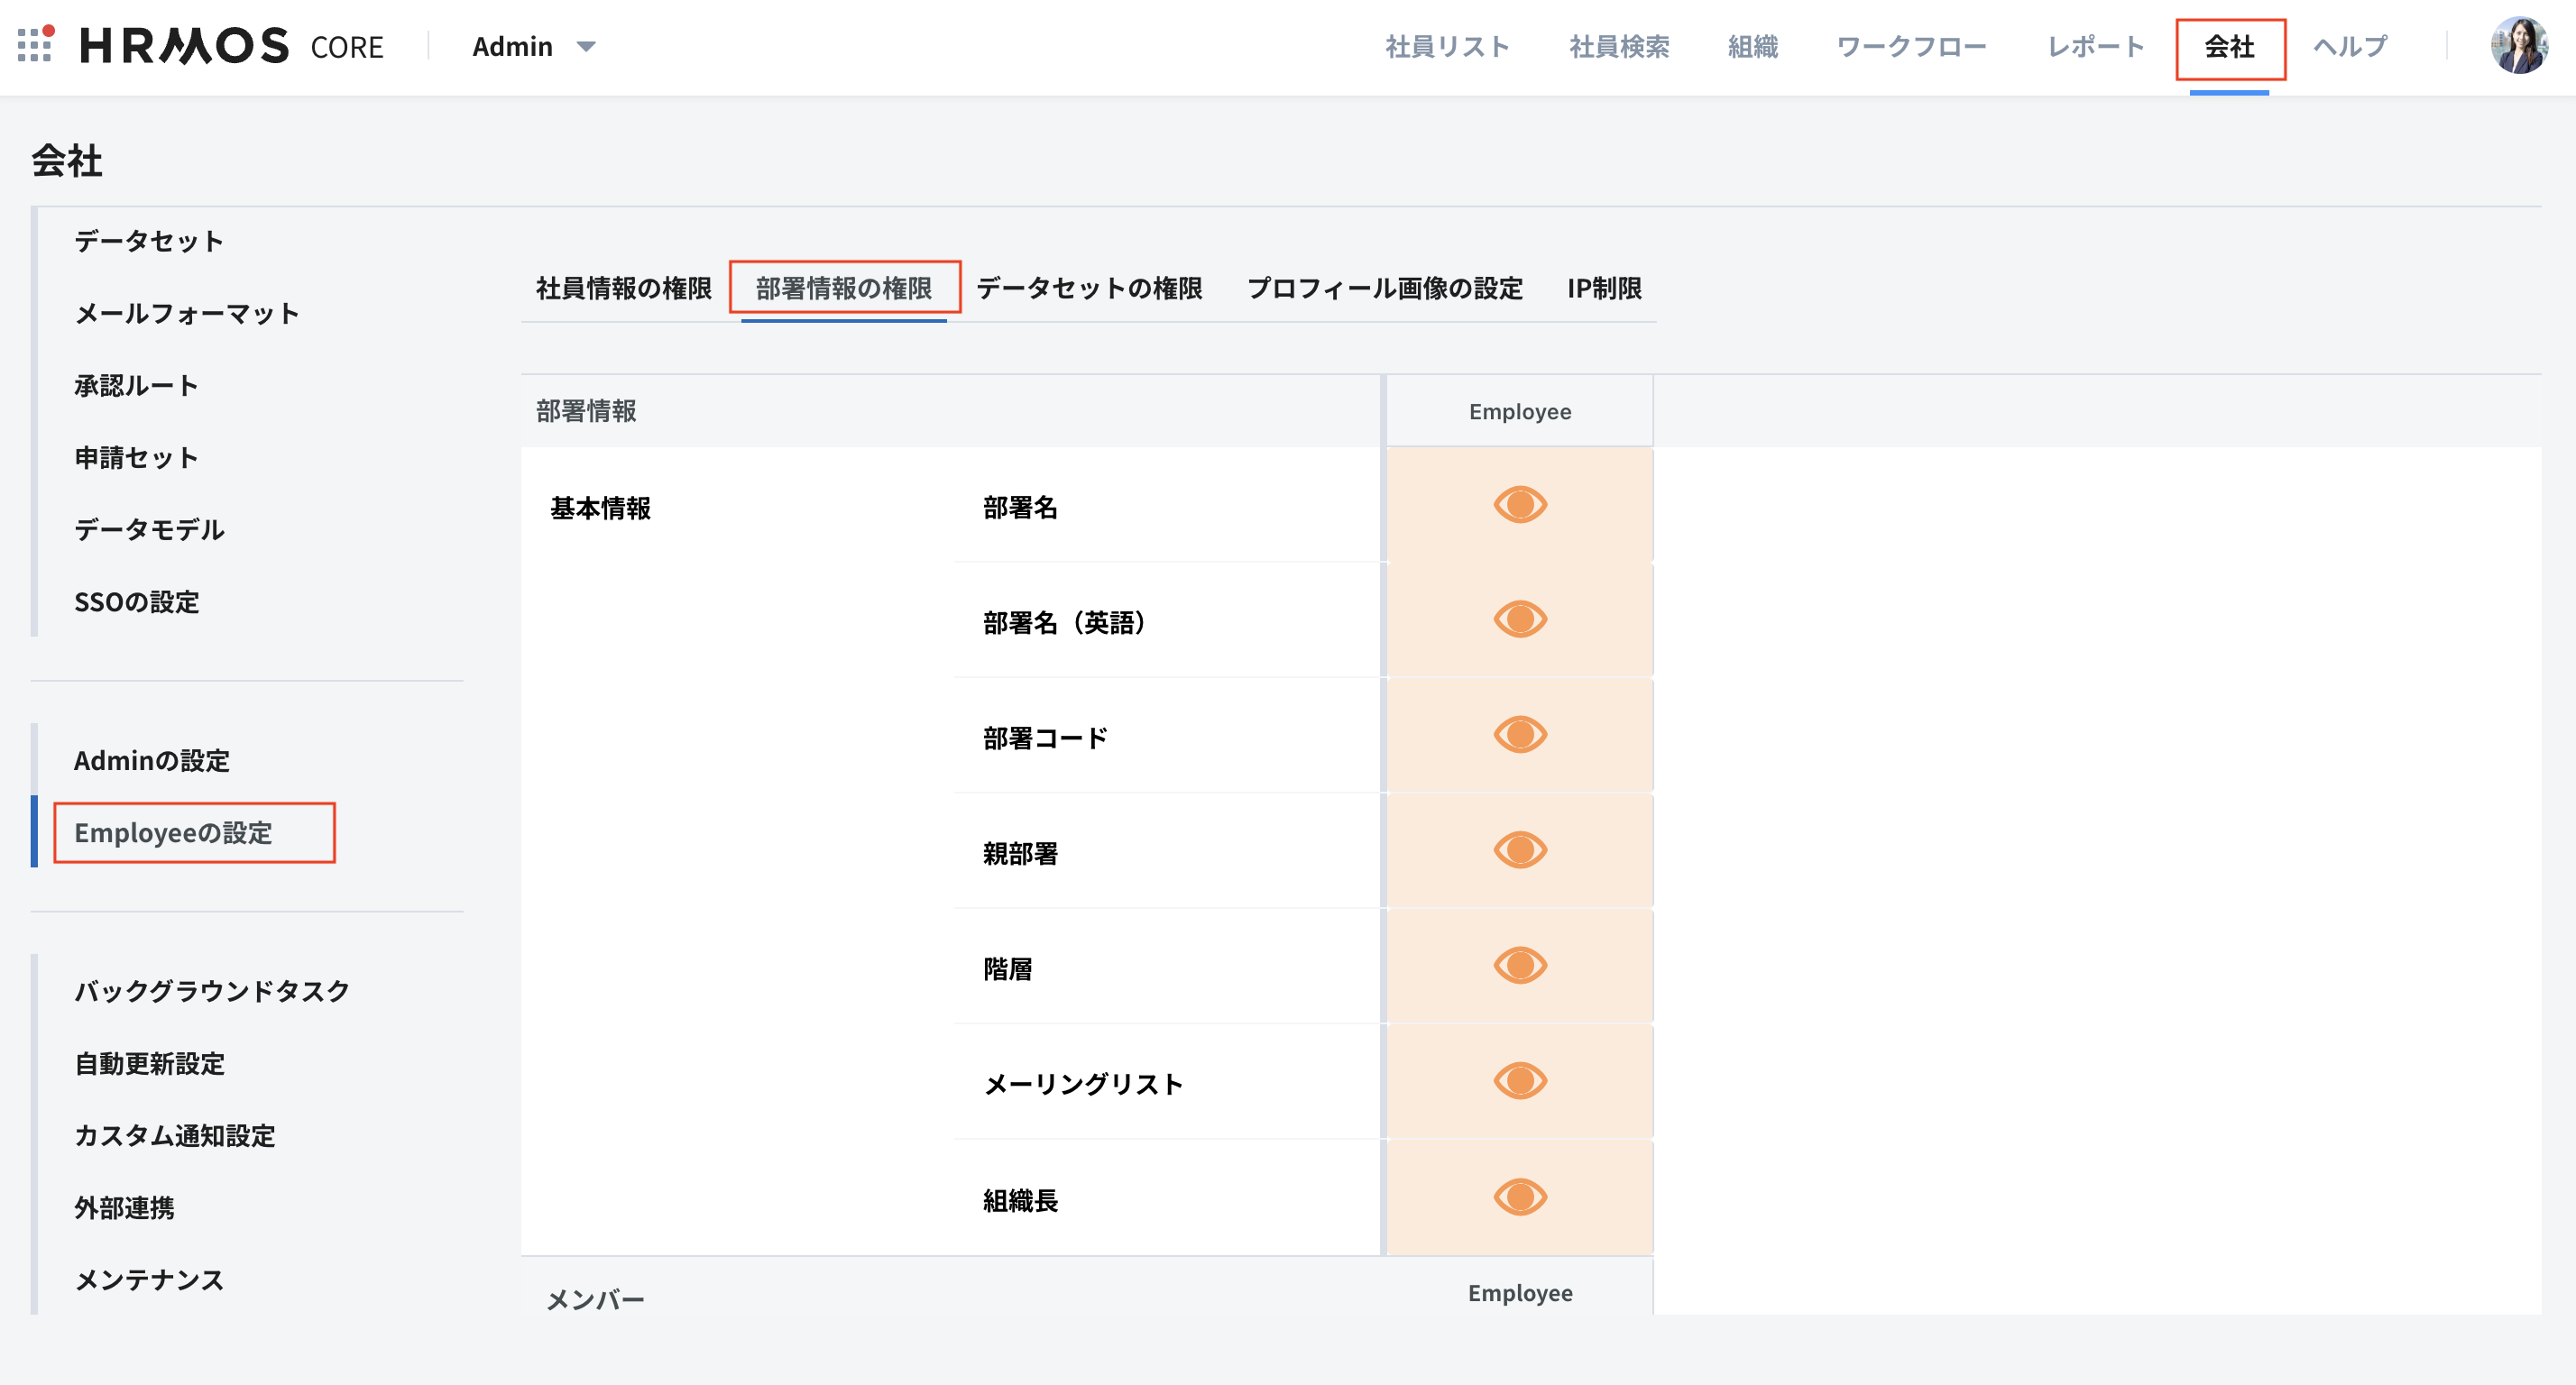Switch to データセットの権限 tab
This screenshot has width=2576, height=1385.
[1089, 289]
